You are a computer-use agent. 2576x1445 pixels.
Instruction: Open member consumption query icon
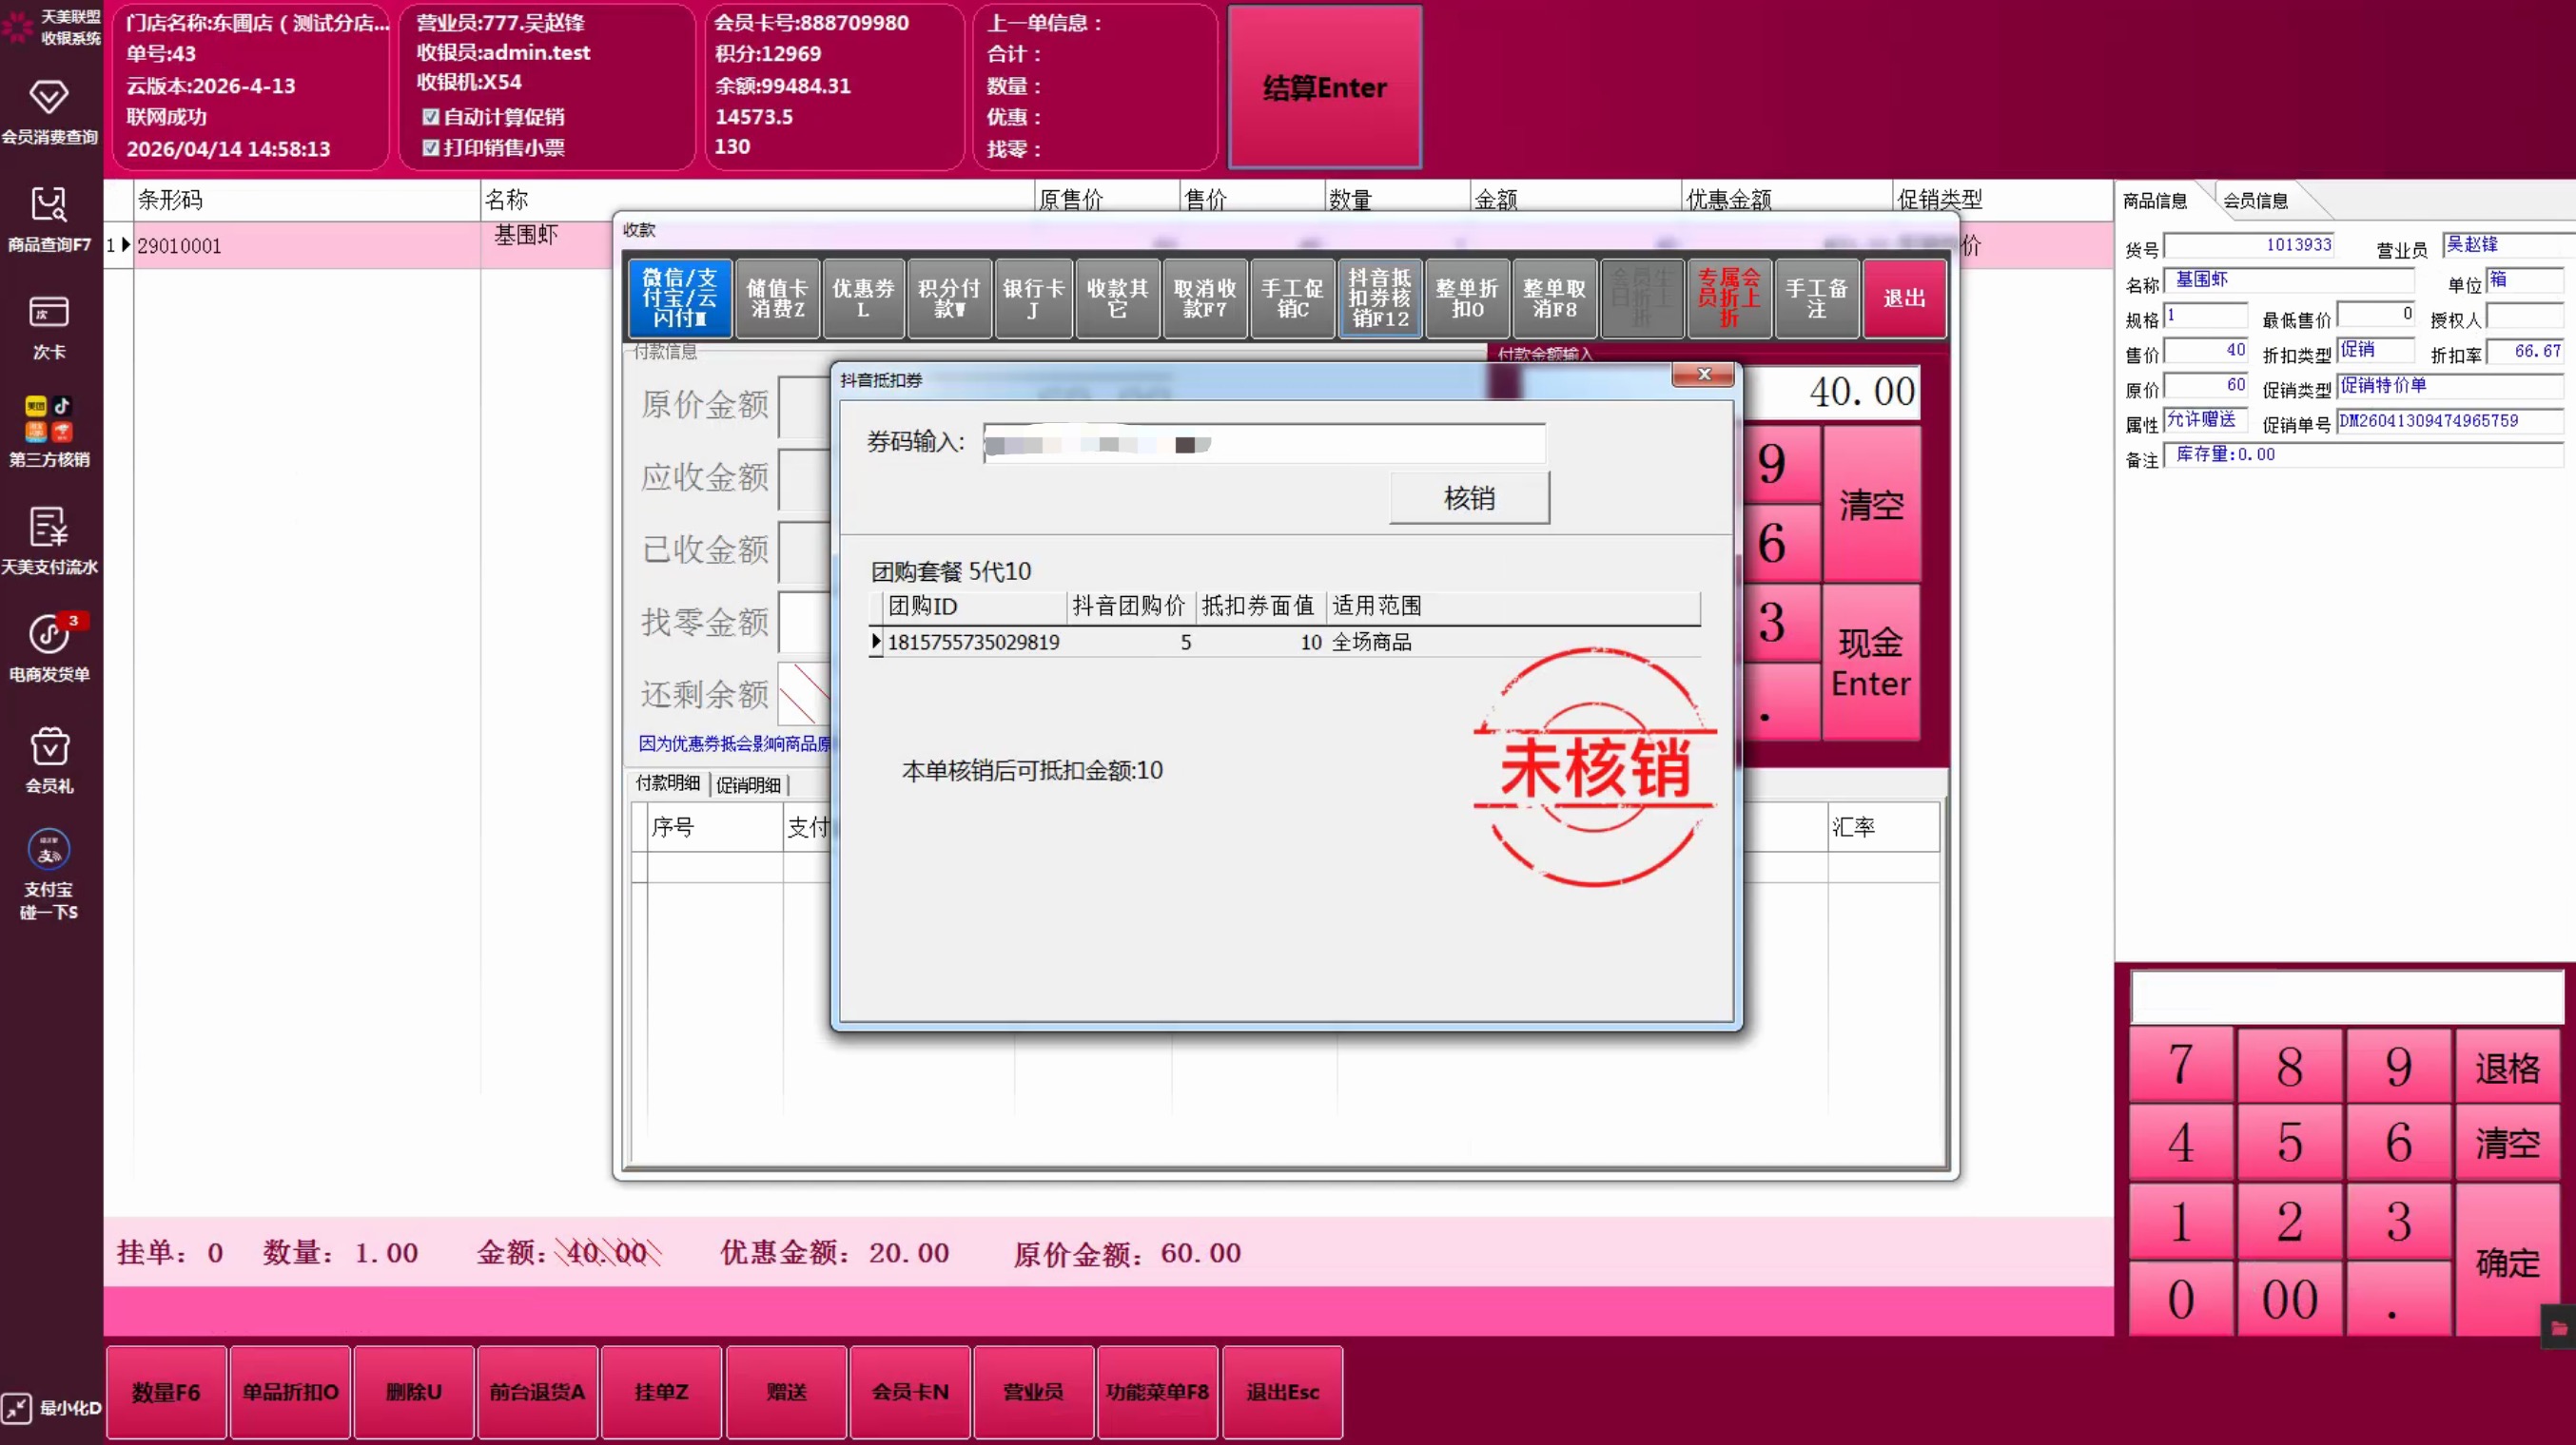click(x=48, y=98)
